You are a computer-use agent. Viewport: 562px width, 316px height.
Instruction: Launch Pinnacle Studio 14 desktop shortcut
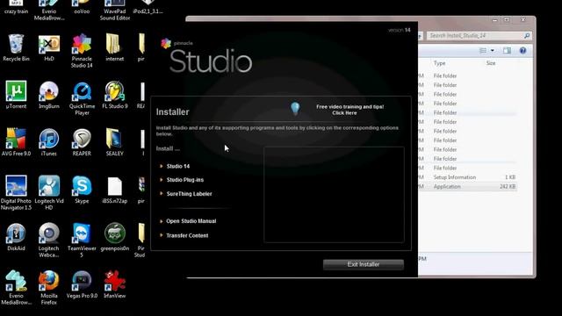click(x=82, y=51)
